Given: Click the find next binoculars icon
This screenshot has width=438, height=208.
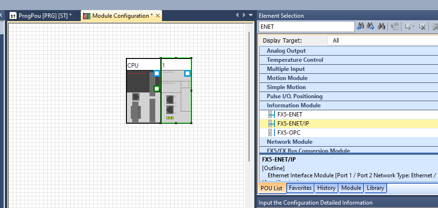Looking at the screenshot, I should pos(371,27).
